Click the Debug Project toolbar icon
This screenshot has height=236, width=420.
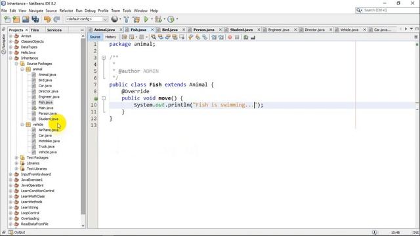pos(158,19)
